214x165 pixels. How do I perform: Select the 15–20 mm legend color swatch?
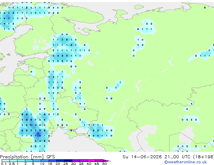coord(53,161)
